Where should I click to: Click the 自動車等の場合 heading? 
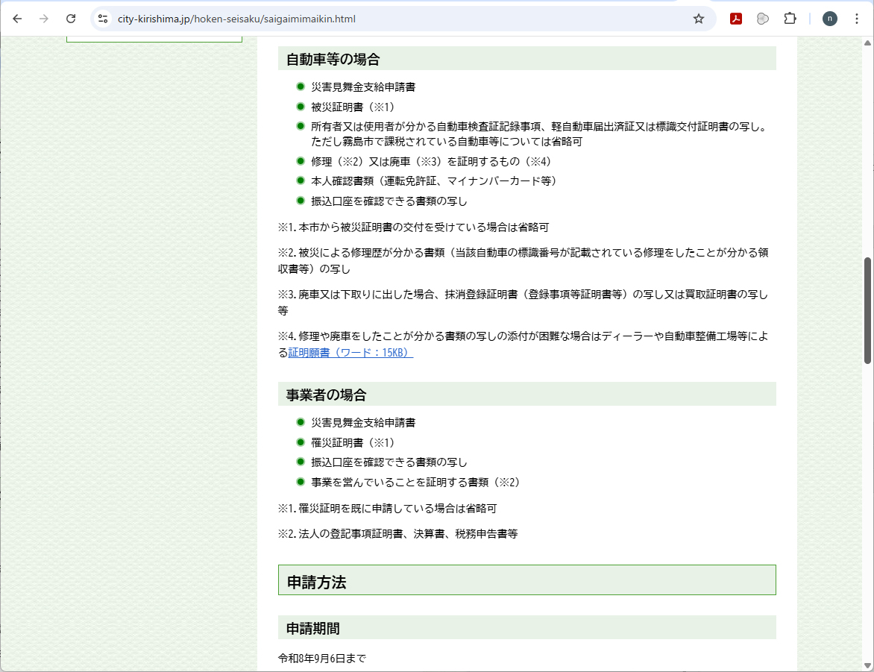click(x=333, y=59)
